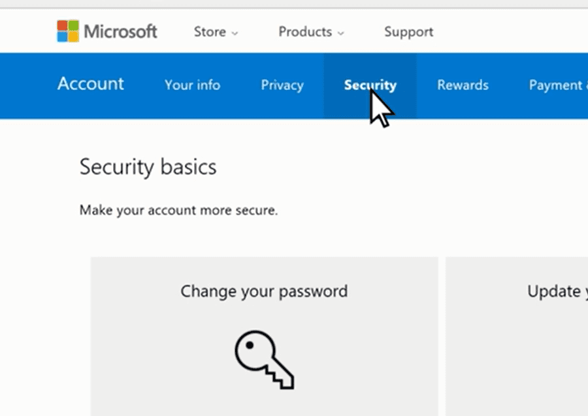Select the Your info tab
This screenshot has height=416, width=588.
pyautogui.click(x=192, y=85)
